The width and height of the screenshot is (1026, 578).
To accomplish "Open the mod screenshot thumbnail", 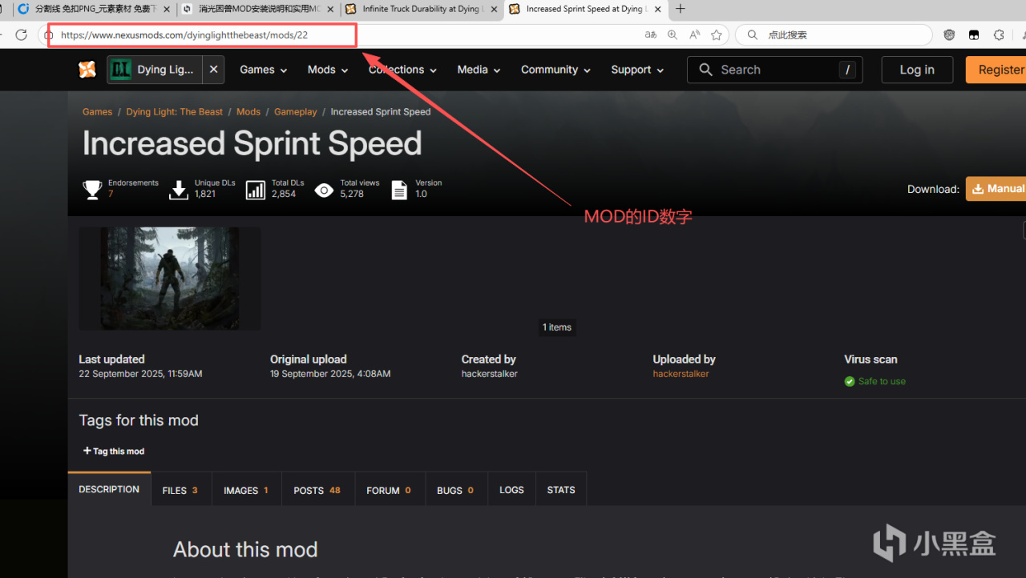I will pyautogui.click(x=170, y=279).
